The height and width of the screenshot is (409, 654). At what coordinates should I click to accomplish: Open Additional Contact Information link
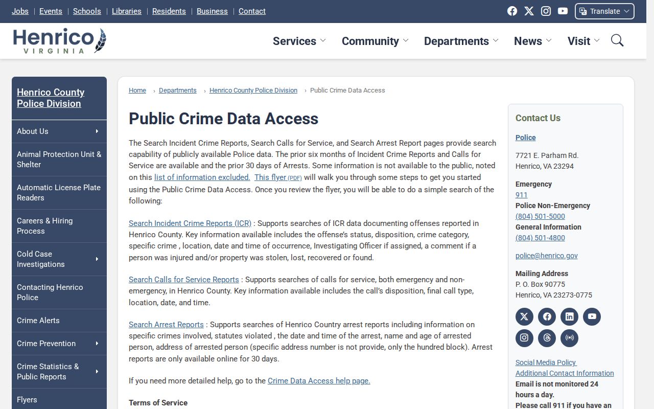point(565,373)
